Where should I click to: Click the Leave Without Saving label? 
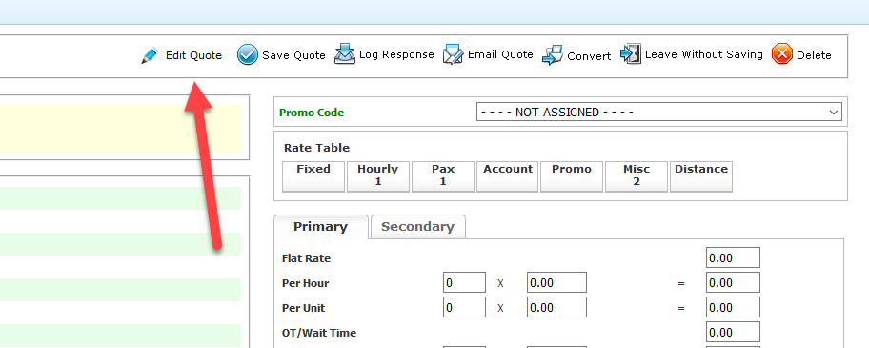[704, 55]
